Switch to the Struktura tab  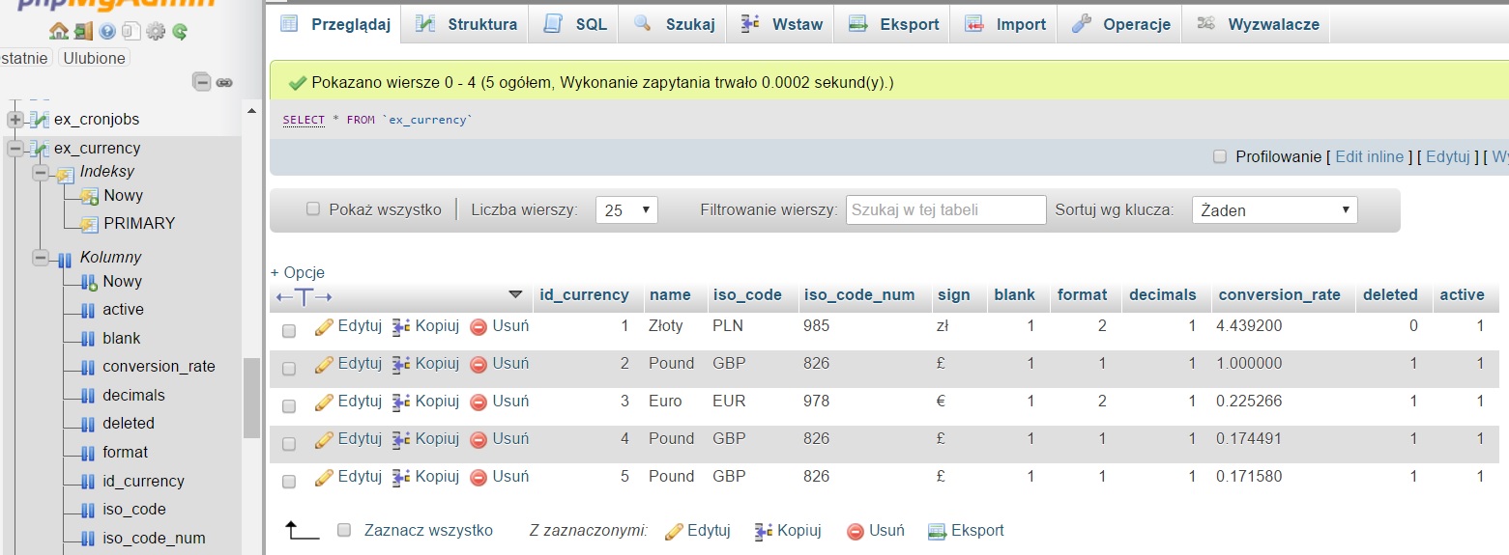tap(470, 24)
